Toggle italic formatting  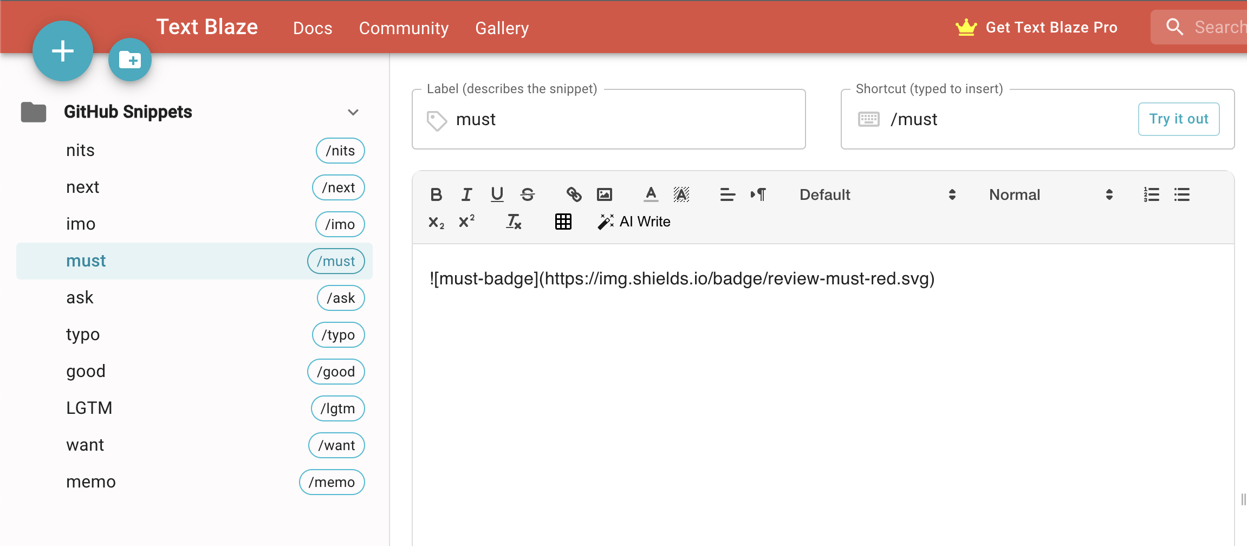466,194
